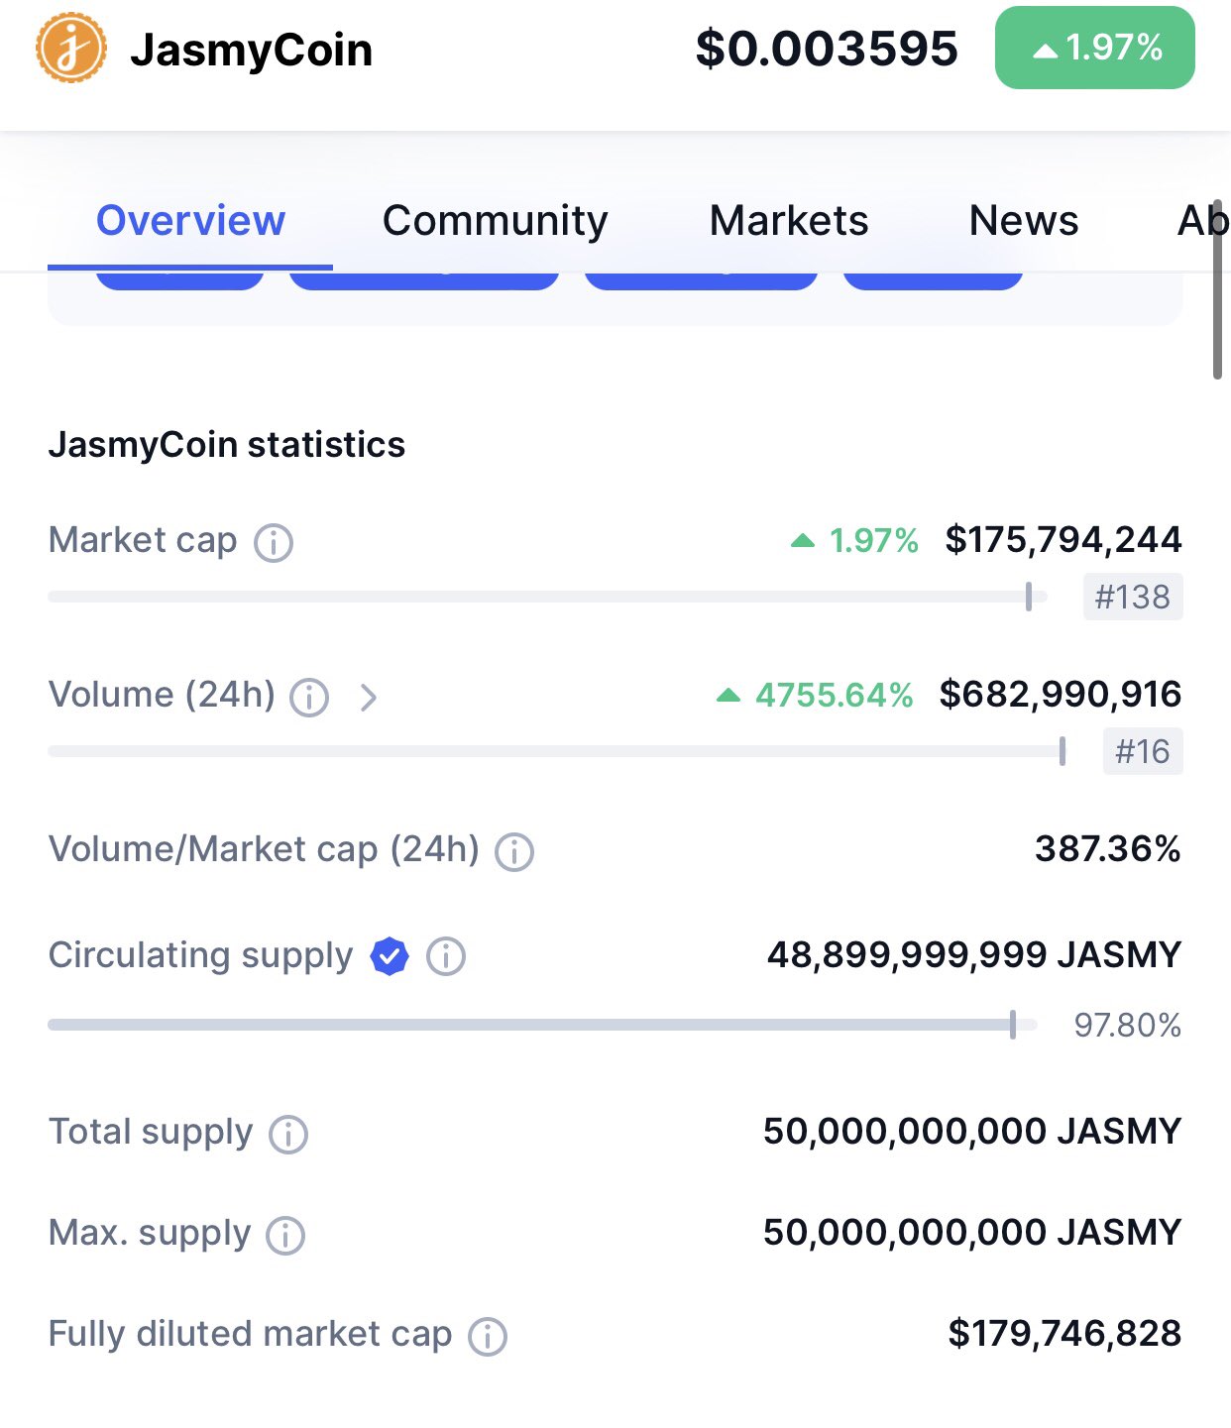Select the 387.36% volume/market cap value
The width and height of the screenshot is (1231, 1428).
(x=1108, y=848)
